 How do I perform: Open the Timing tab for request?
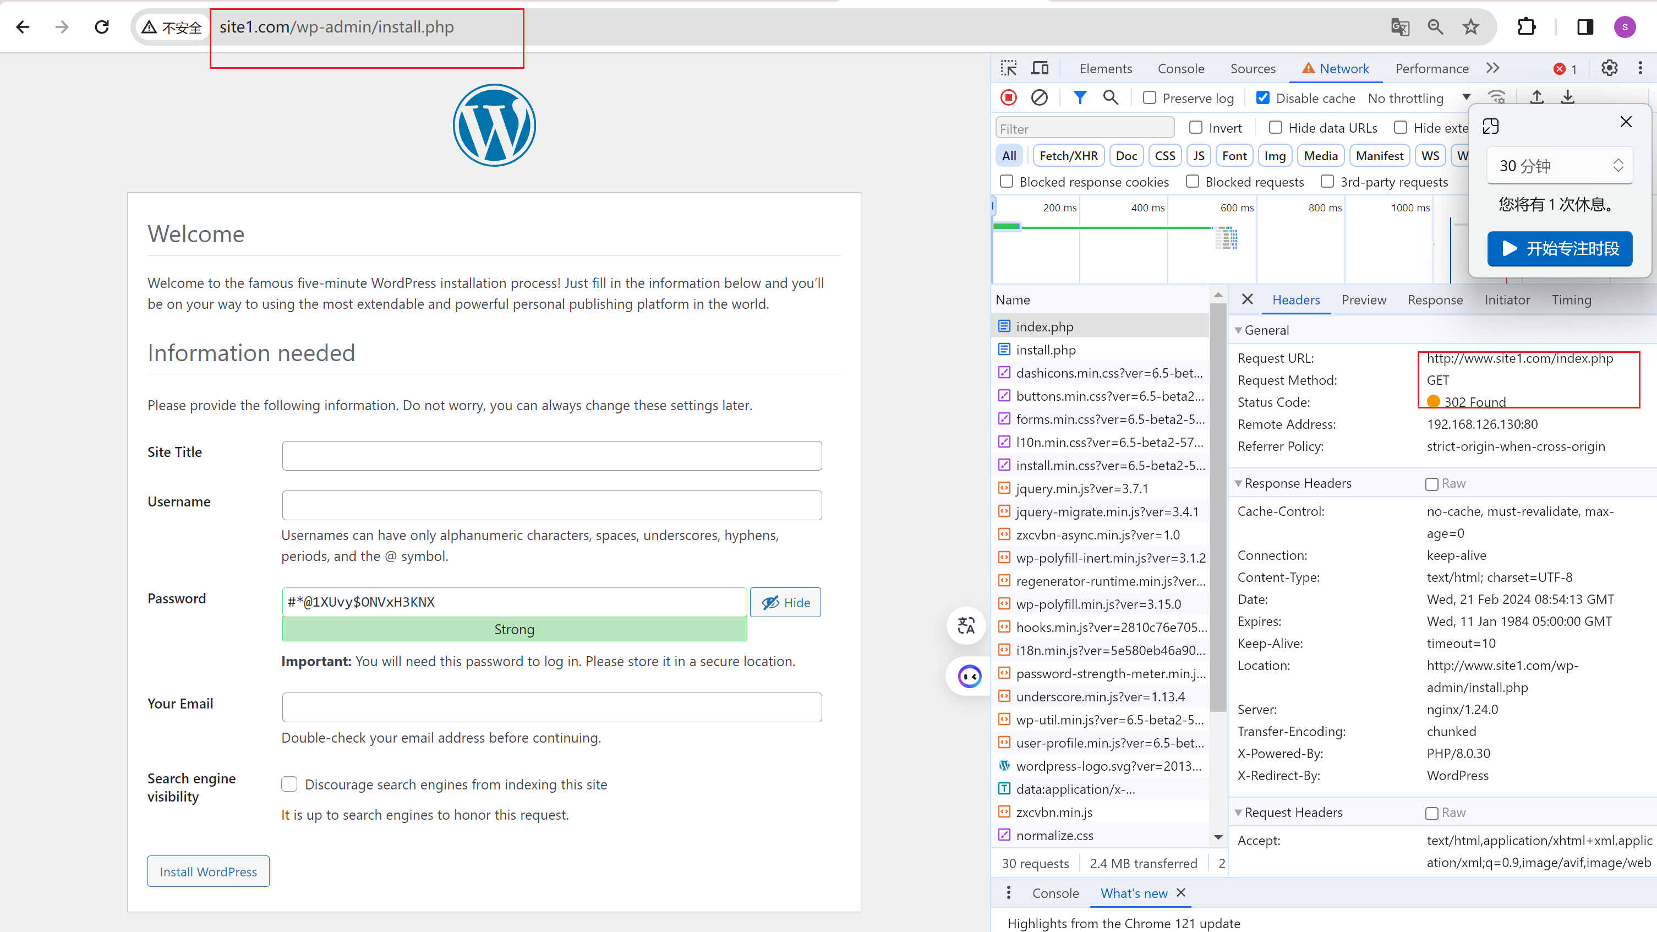point(1571,300)
